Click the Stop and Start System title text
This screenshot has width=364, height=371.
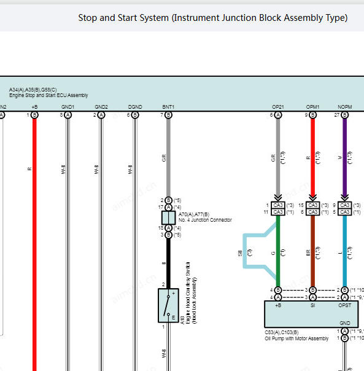click(212, 18)
